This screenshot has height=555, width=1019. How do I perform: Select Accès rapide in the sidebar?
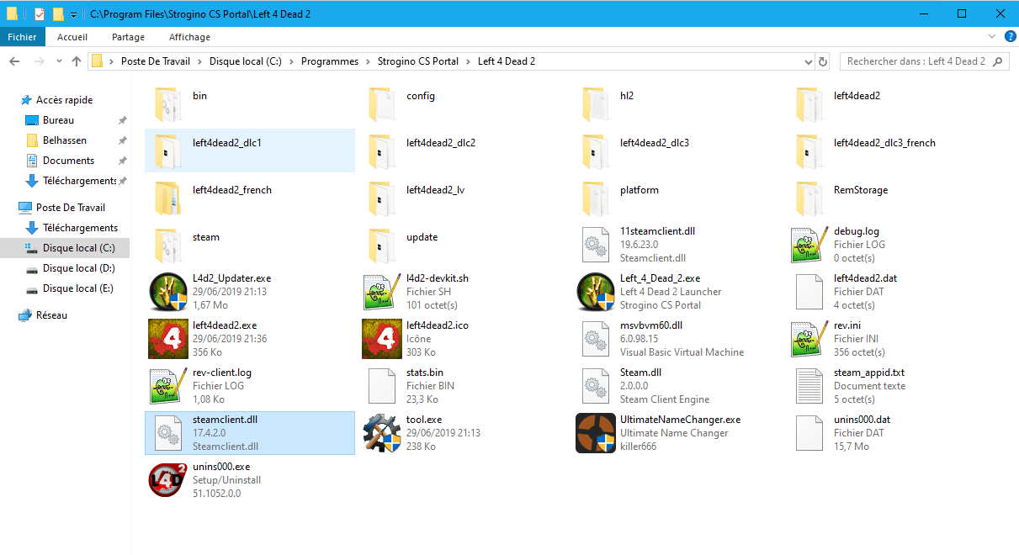click(65, 100)
